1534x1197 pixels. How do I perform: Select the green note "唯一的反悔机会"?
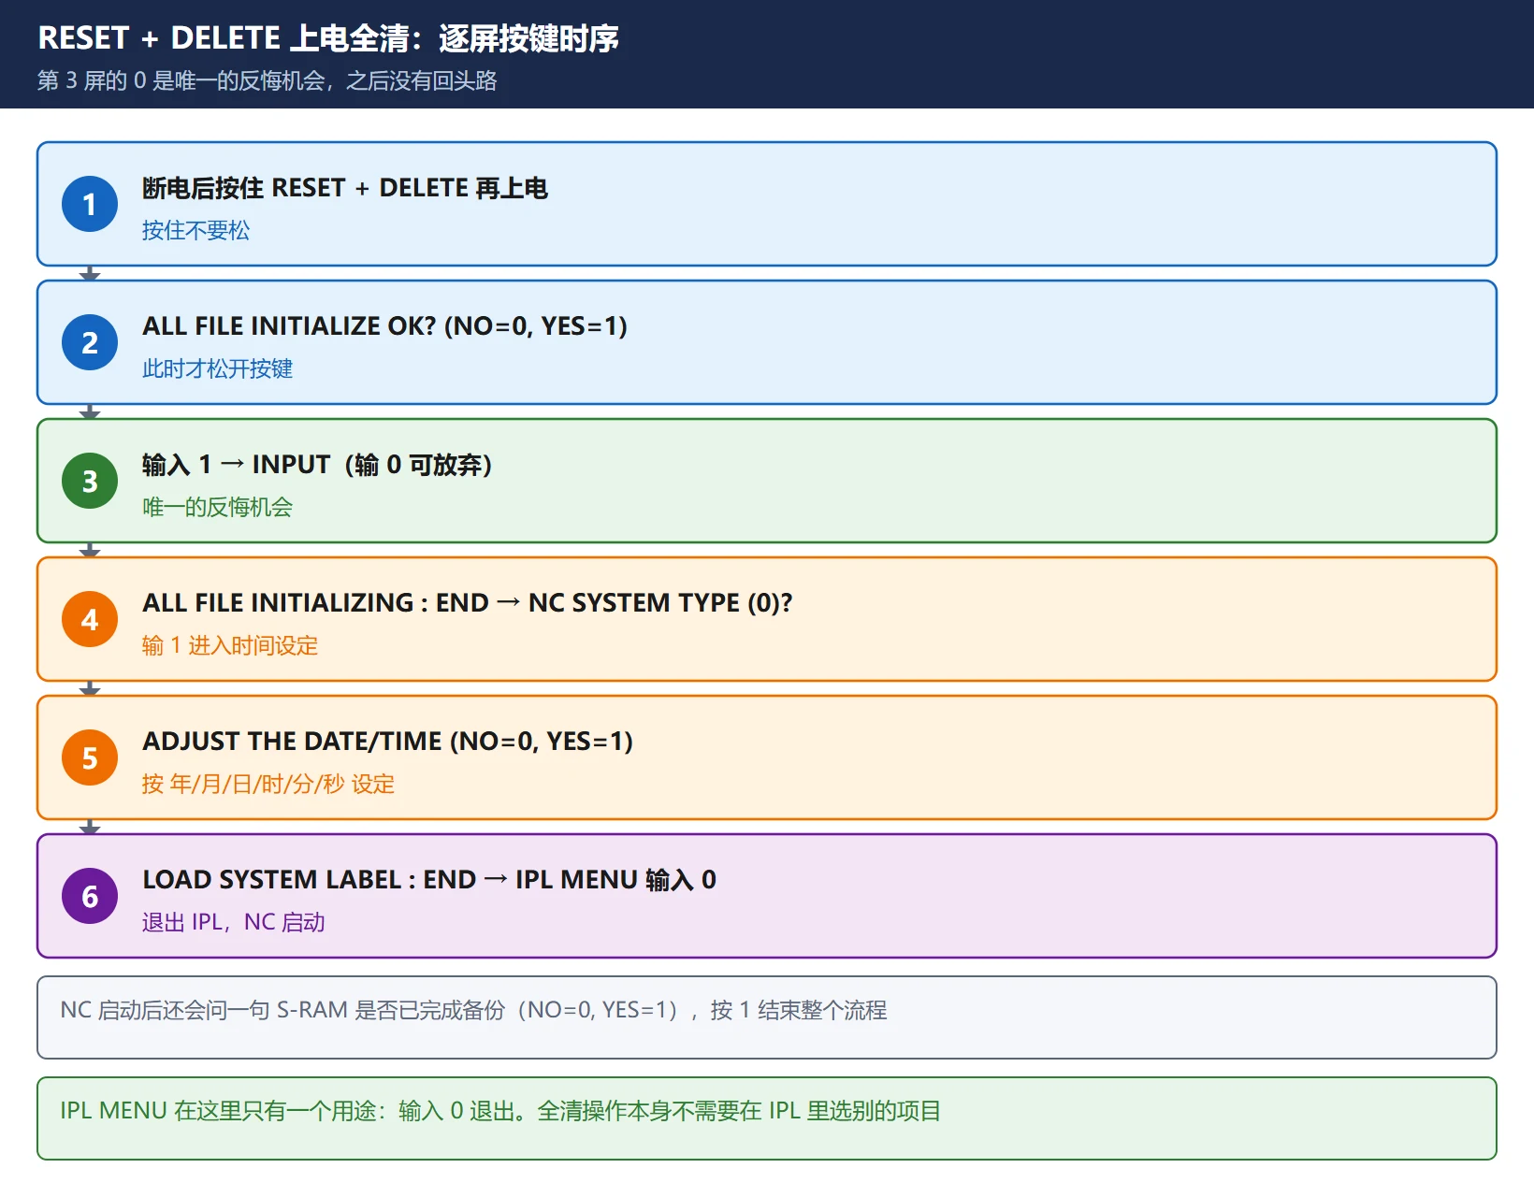pyautogui.click(x=217, y=508)
